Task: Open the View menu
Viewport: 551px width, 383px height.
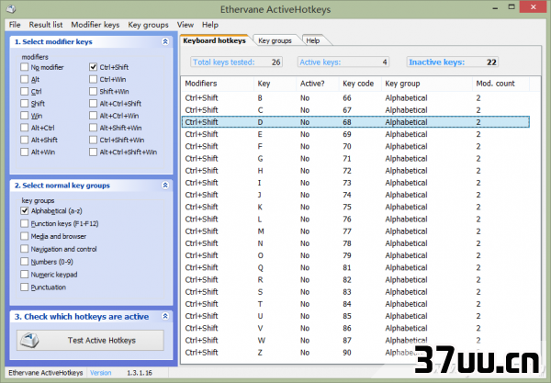Action: pyautogui.click(x=186, y=25)
